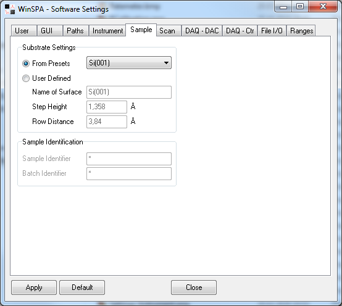Click the WinSPA application icon in title bar
This screenshot has height=306, width=342.
coord(10,9)
